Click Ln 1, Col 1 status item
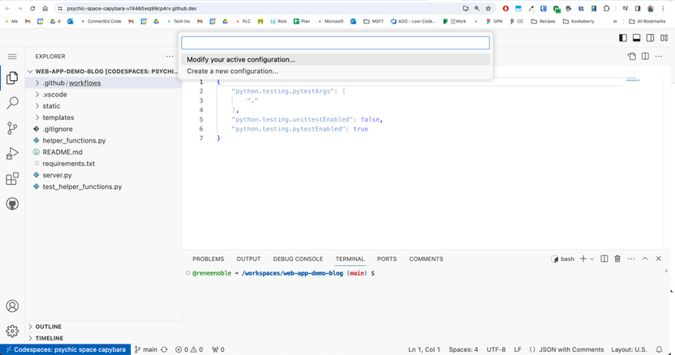Viewport: 675px width, 355px height. [424, 349]
